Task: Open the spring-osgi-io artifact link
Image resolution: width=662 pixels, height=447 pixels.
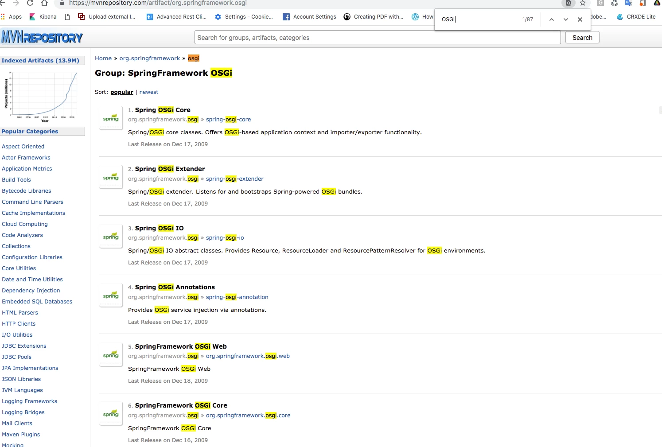Action: [x=225, y=238]
